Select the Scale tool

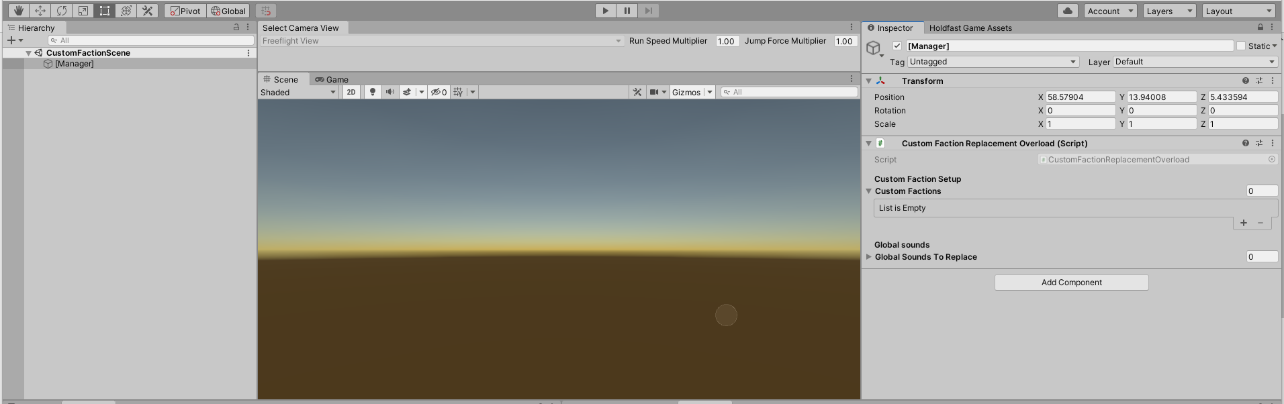pos(83,11)
